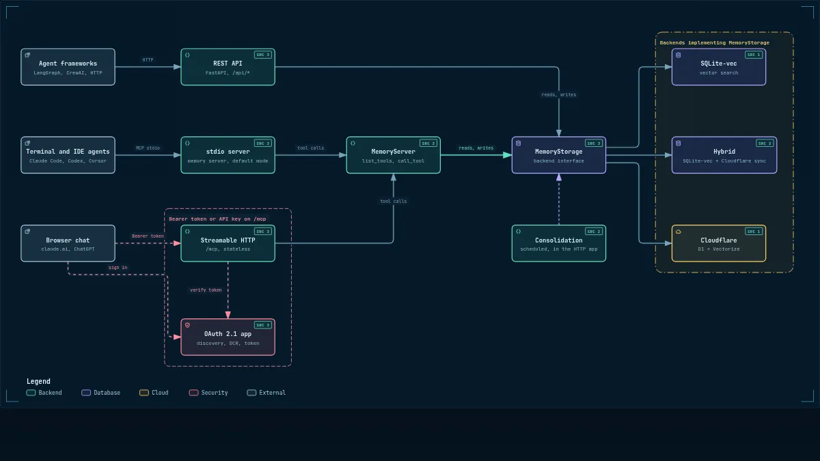Click the external-link icon on Terminal and IDE agents
This screenshot has width=820, height=461.
point(27,143)
